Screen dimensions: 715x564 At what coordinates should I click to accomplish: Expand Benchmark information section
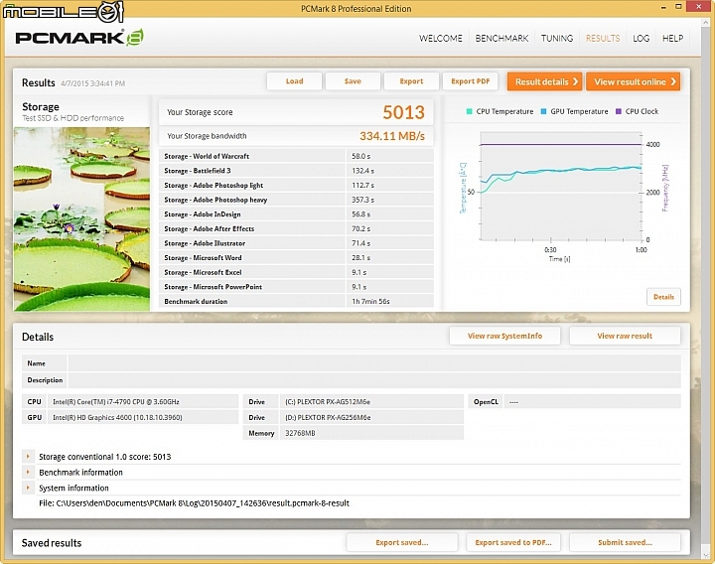click(28, 472)
